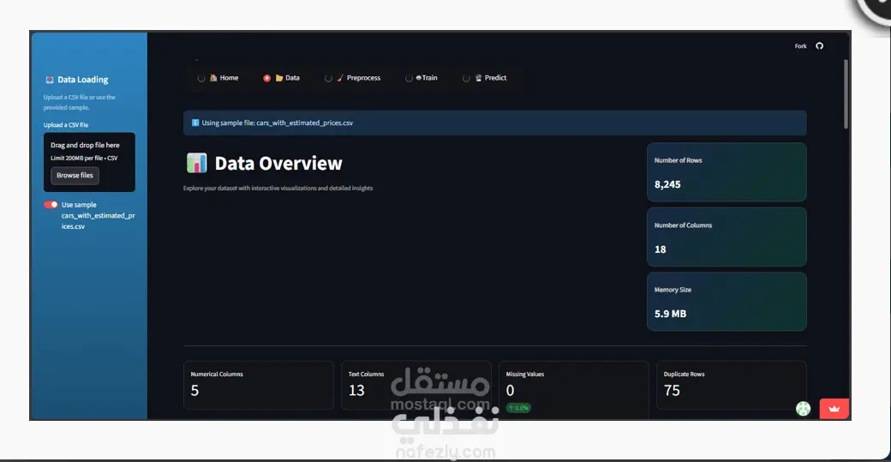Click the Data Loading sidebar icon
Image resolution: width=891 pixels, height=462 pixels.
pos(50,80)
